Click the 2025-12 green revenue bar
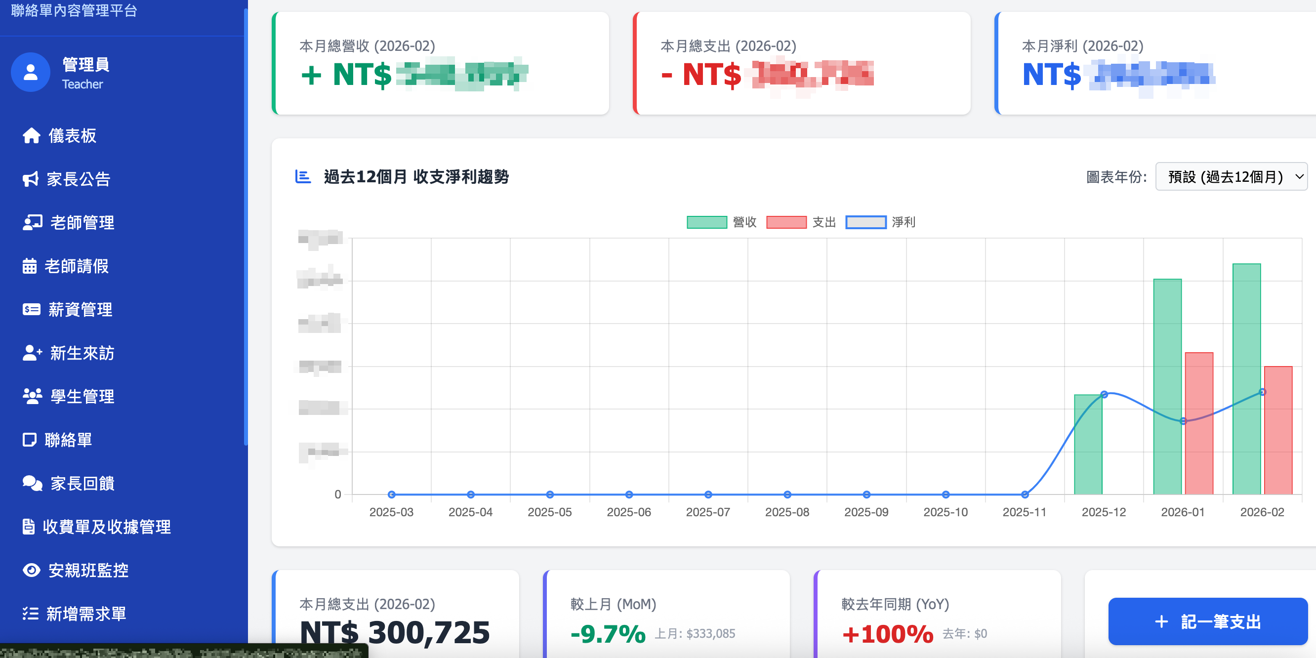 [x=1088, y=445]
